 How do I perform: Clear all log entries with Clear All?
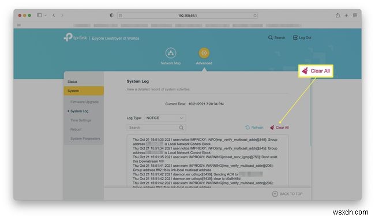pos(279,128)
